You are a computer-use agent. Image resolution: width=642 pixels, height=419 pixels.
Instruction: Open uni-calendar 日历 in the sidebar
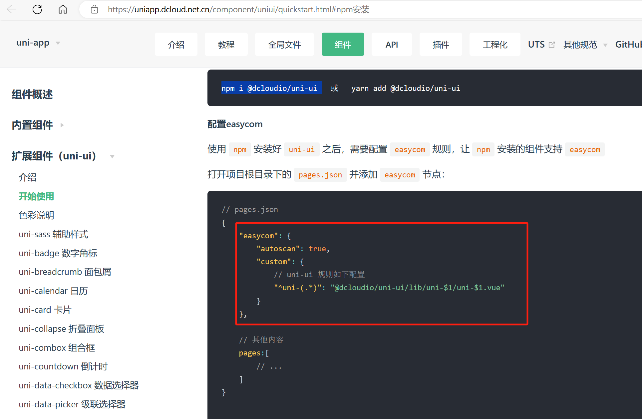pos(53,291)
